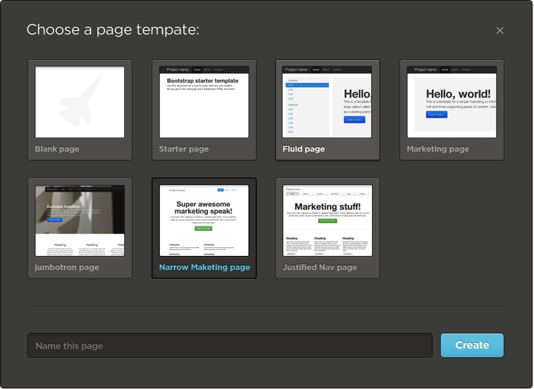Image resolution: width=534 pixels, height=389 pixels.
Task: Choose the jumbotron page template thumbnail
Action: (x=80, y=220)
